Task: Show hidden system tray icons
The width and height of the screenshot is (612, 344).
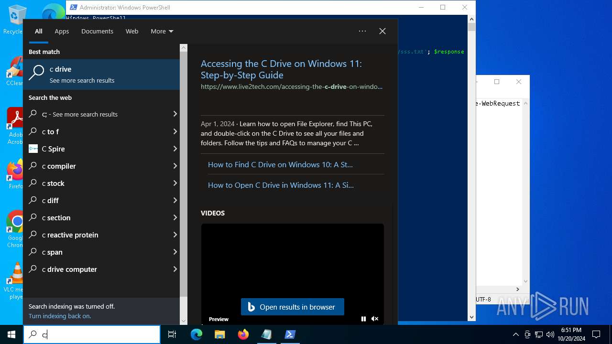Action: click(515, 334)
